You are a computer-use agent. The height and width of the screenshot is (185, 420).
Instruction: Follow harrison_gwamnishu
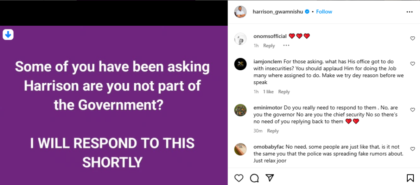click(x=324, y=12)
